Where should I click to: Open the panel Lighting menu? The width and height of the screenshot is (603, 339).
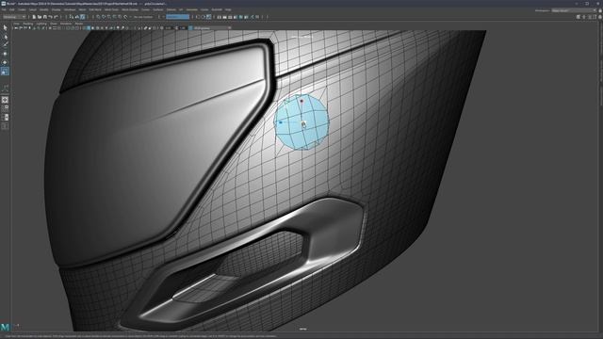tap(41, 24)
